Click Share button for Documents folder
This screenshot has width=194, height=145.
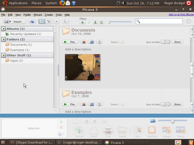(x=177, y=42)
